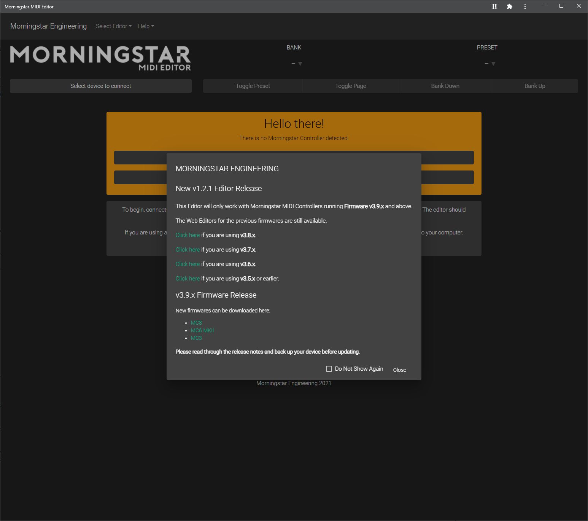Expand the BANK selector dropdown

tap(296, 64)
